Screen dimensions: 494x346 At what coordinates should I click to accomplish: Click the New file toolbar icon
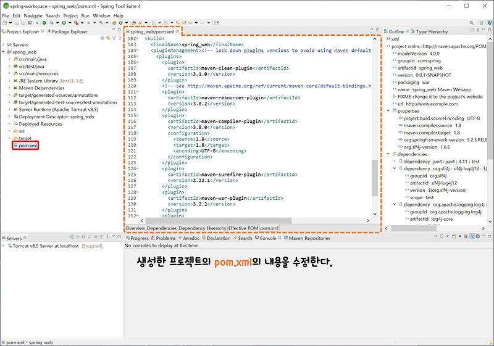click(x=4, y=23)
